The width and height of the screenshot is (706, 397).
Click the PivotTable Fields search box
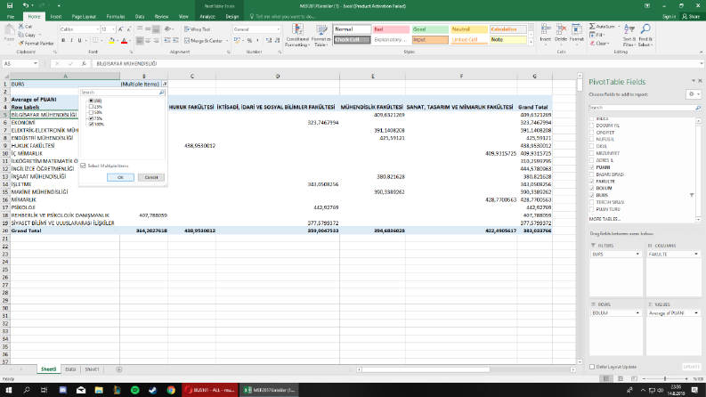point(645,108)
